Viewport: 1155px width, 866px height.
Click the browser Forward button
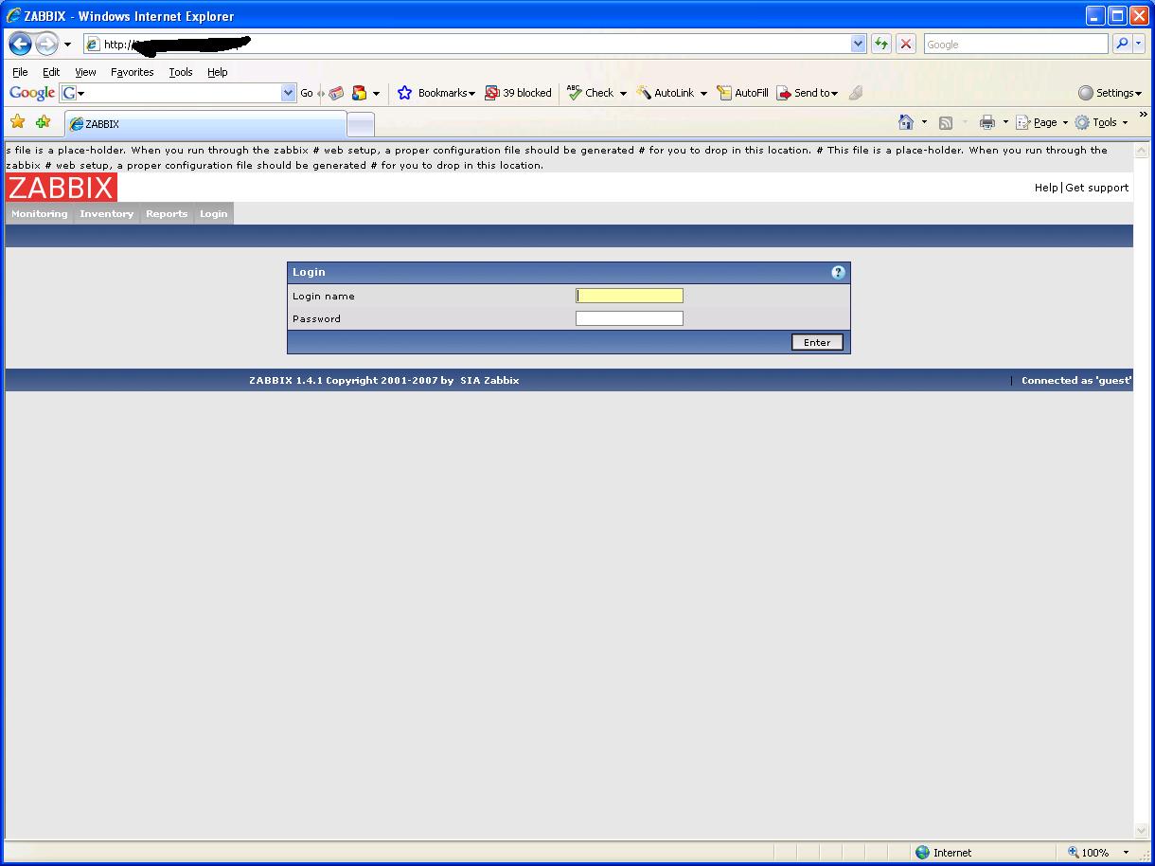46,44
